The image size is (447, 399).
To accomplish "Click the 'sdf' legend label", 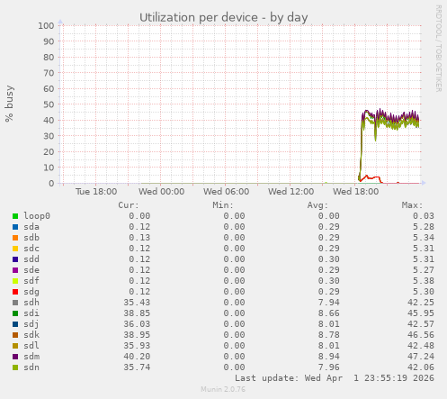I will [31, 281].
